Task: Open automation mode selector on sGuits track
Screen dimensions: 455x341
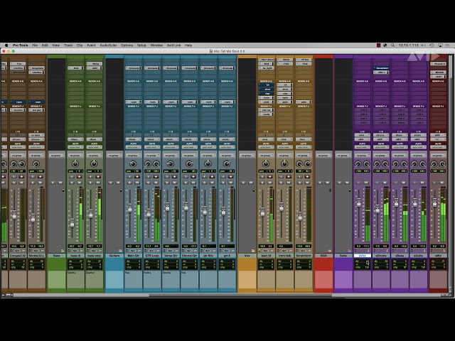Action: (418, 147)
